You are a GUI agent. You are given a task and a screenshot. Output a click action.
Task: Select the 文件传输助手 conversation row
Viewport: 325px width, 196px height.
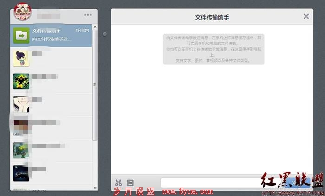pyautogui.click(x=51, y=36)
